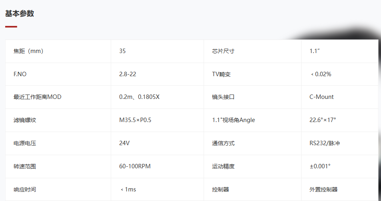Select the 转速范围 label
381x201 pixels.
25,166
